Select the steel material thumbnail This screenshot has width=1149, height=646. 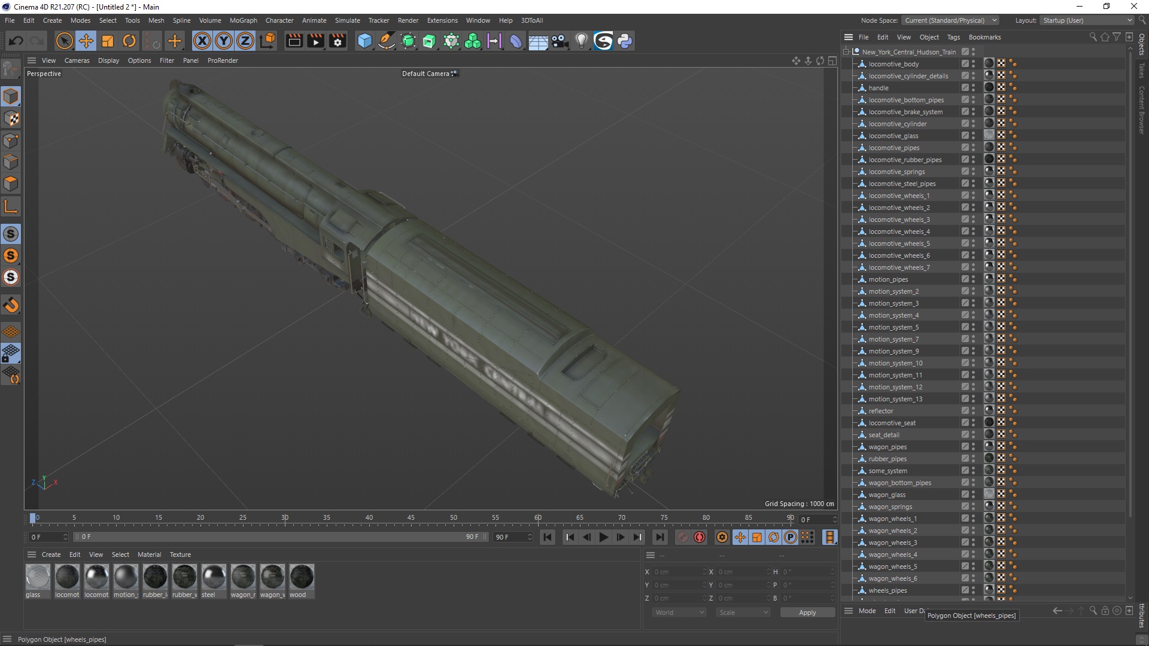click(214, 577)
